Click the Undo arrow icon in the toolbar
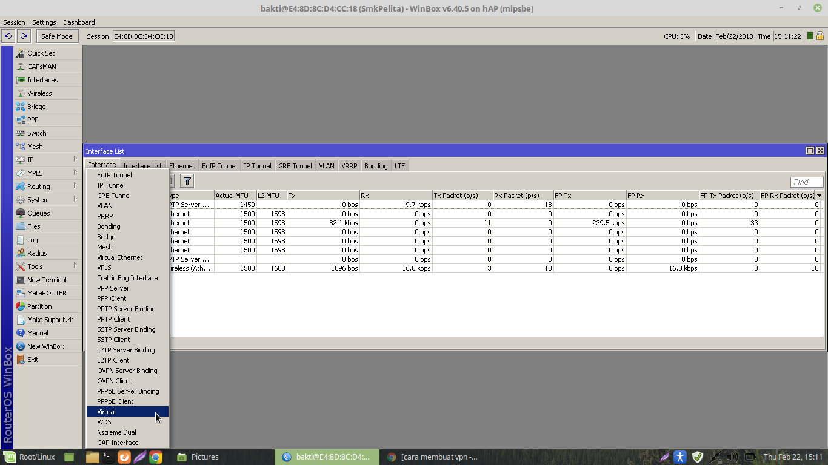The image size is (828, 465). click(x=8, y=36)
